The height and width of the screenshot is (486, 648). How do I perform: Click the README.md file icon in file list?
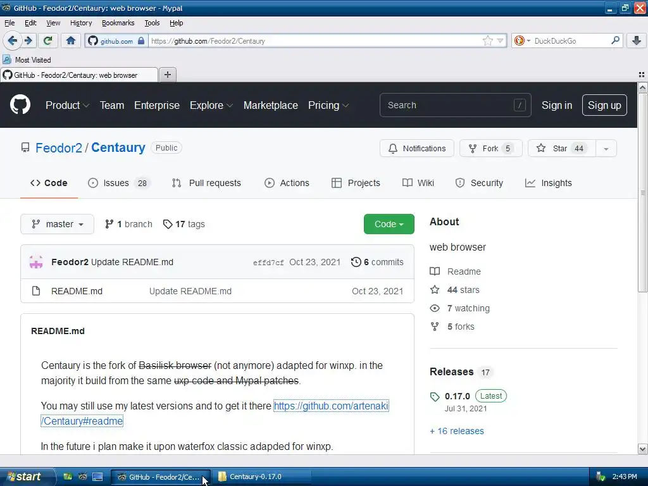pos(36,291)
